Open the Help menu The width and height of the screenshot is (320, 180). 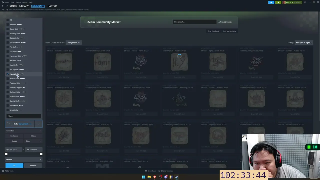[30, 2]
